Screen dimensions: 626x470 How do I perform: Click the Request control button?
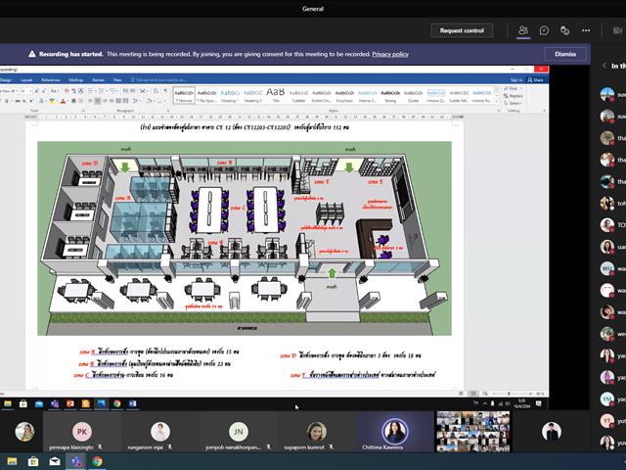coord(462,30)
